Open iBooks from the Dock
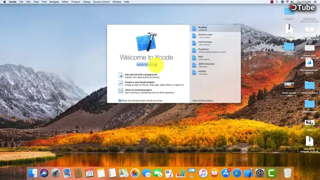This screenshot has height=180, width=320. (214, 173)
